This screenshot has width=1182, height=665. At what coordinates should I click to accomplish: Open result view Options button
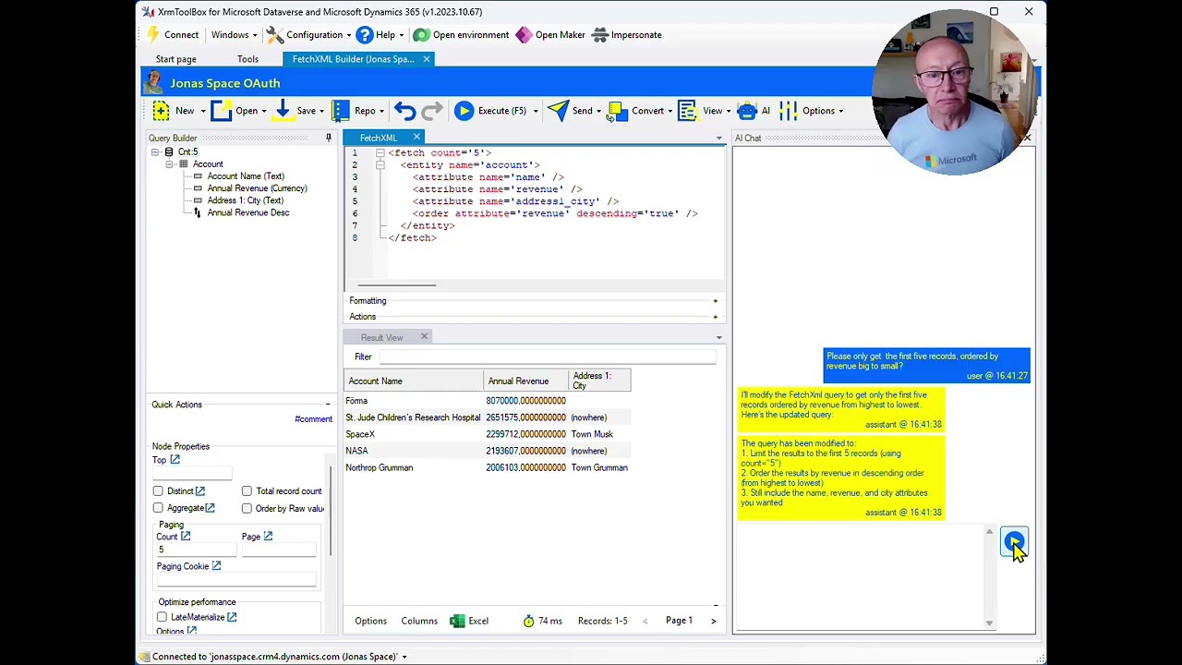click(x=370, y=621)
